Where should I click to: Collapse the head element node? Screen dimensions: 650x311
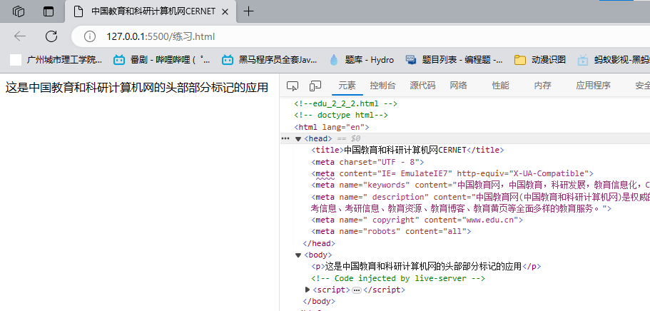298,139
